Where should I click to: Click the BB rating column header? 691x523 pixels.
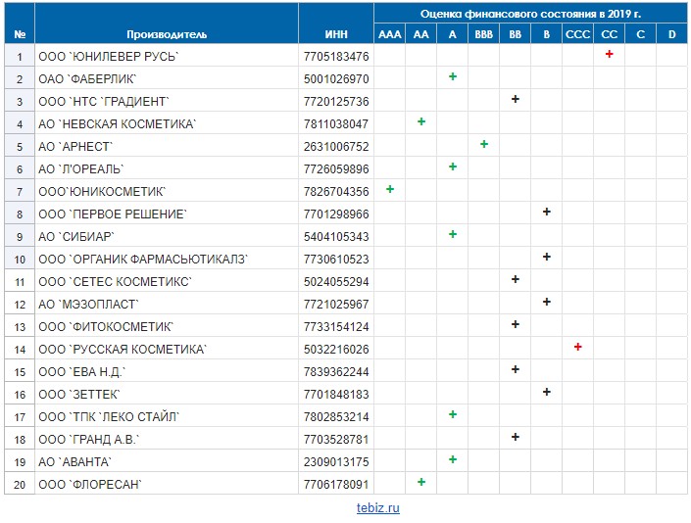[516, 34]
